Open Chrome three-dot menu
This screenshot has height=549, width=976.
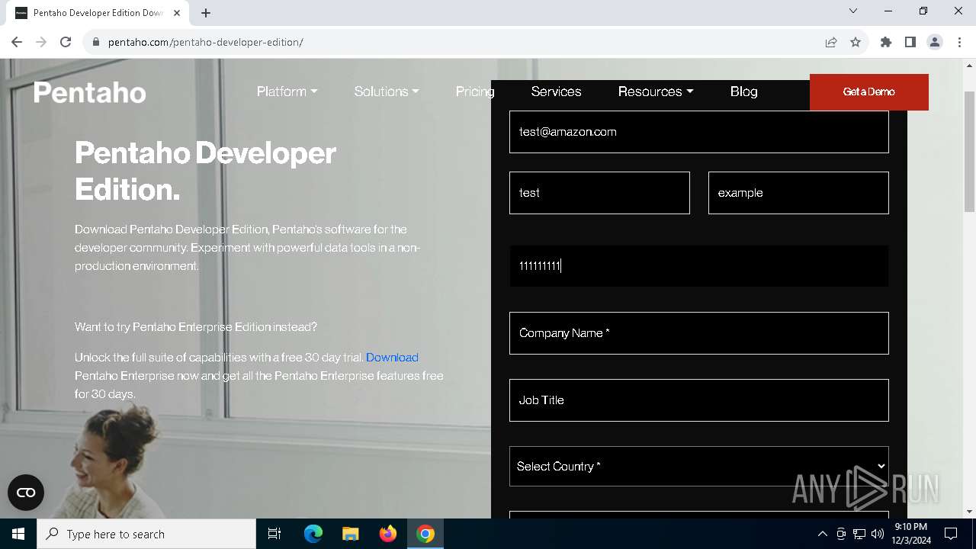click(x=959, y=42)
